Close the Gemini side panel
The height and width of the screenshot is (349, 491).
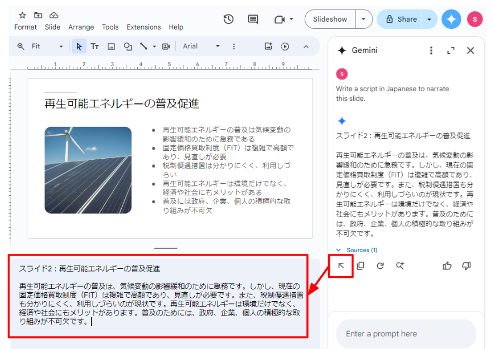(470, 50)
